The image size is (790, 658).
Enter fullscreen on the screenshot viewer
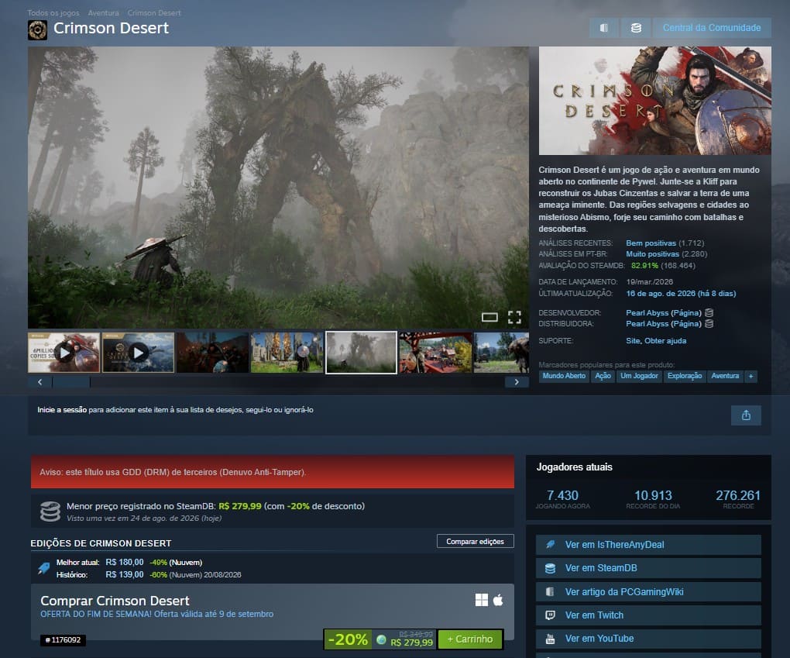coord(514,317)
